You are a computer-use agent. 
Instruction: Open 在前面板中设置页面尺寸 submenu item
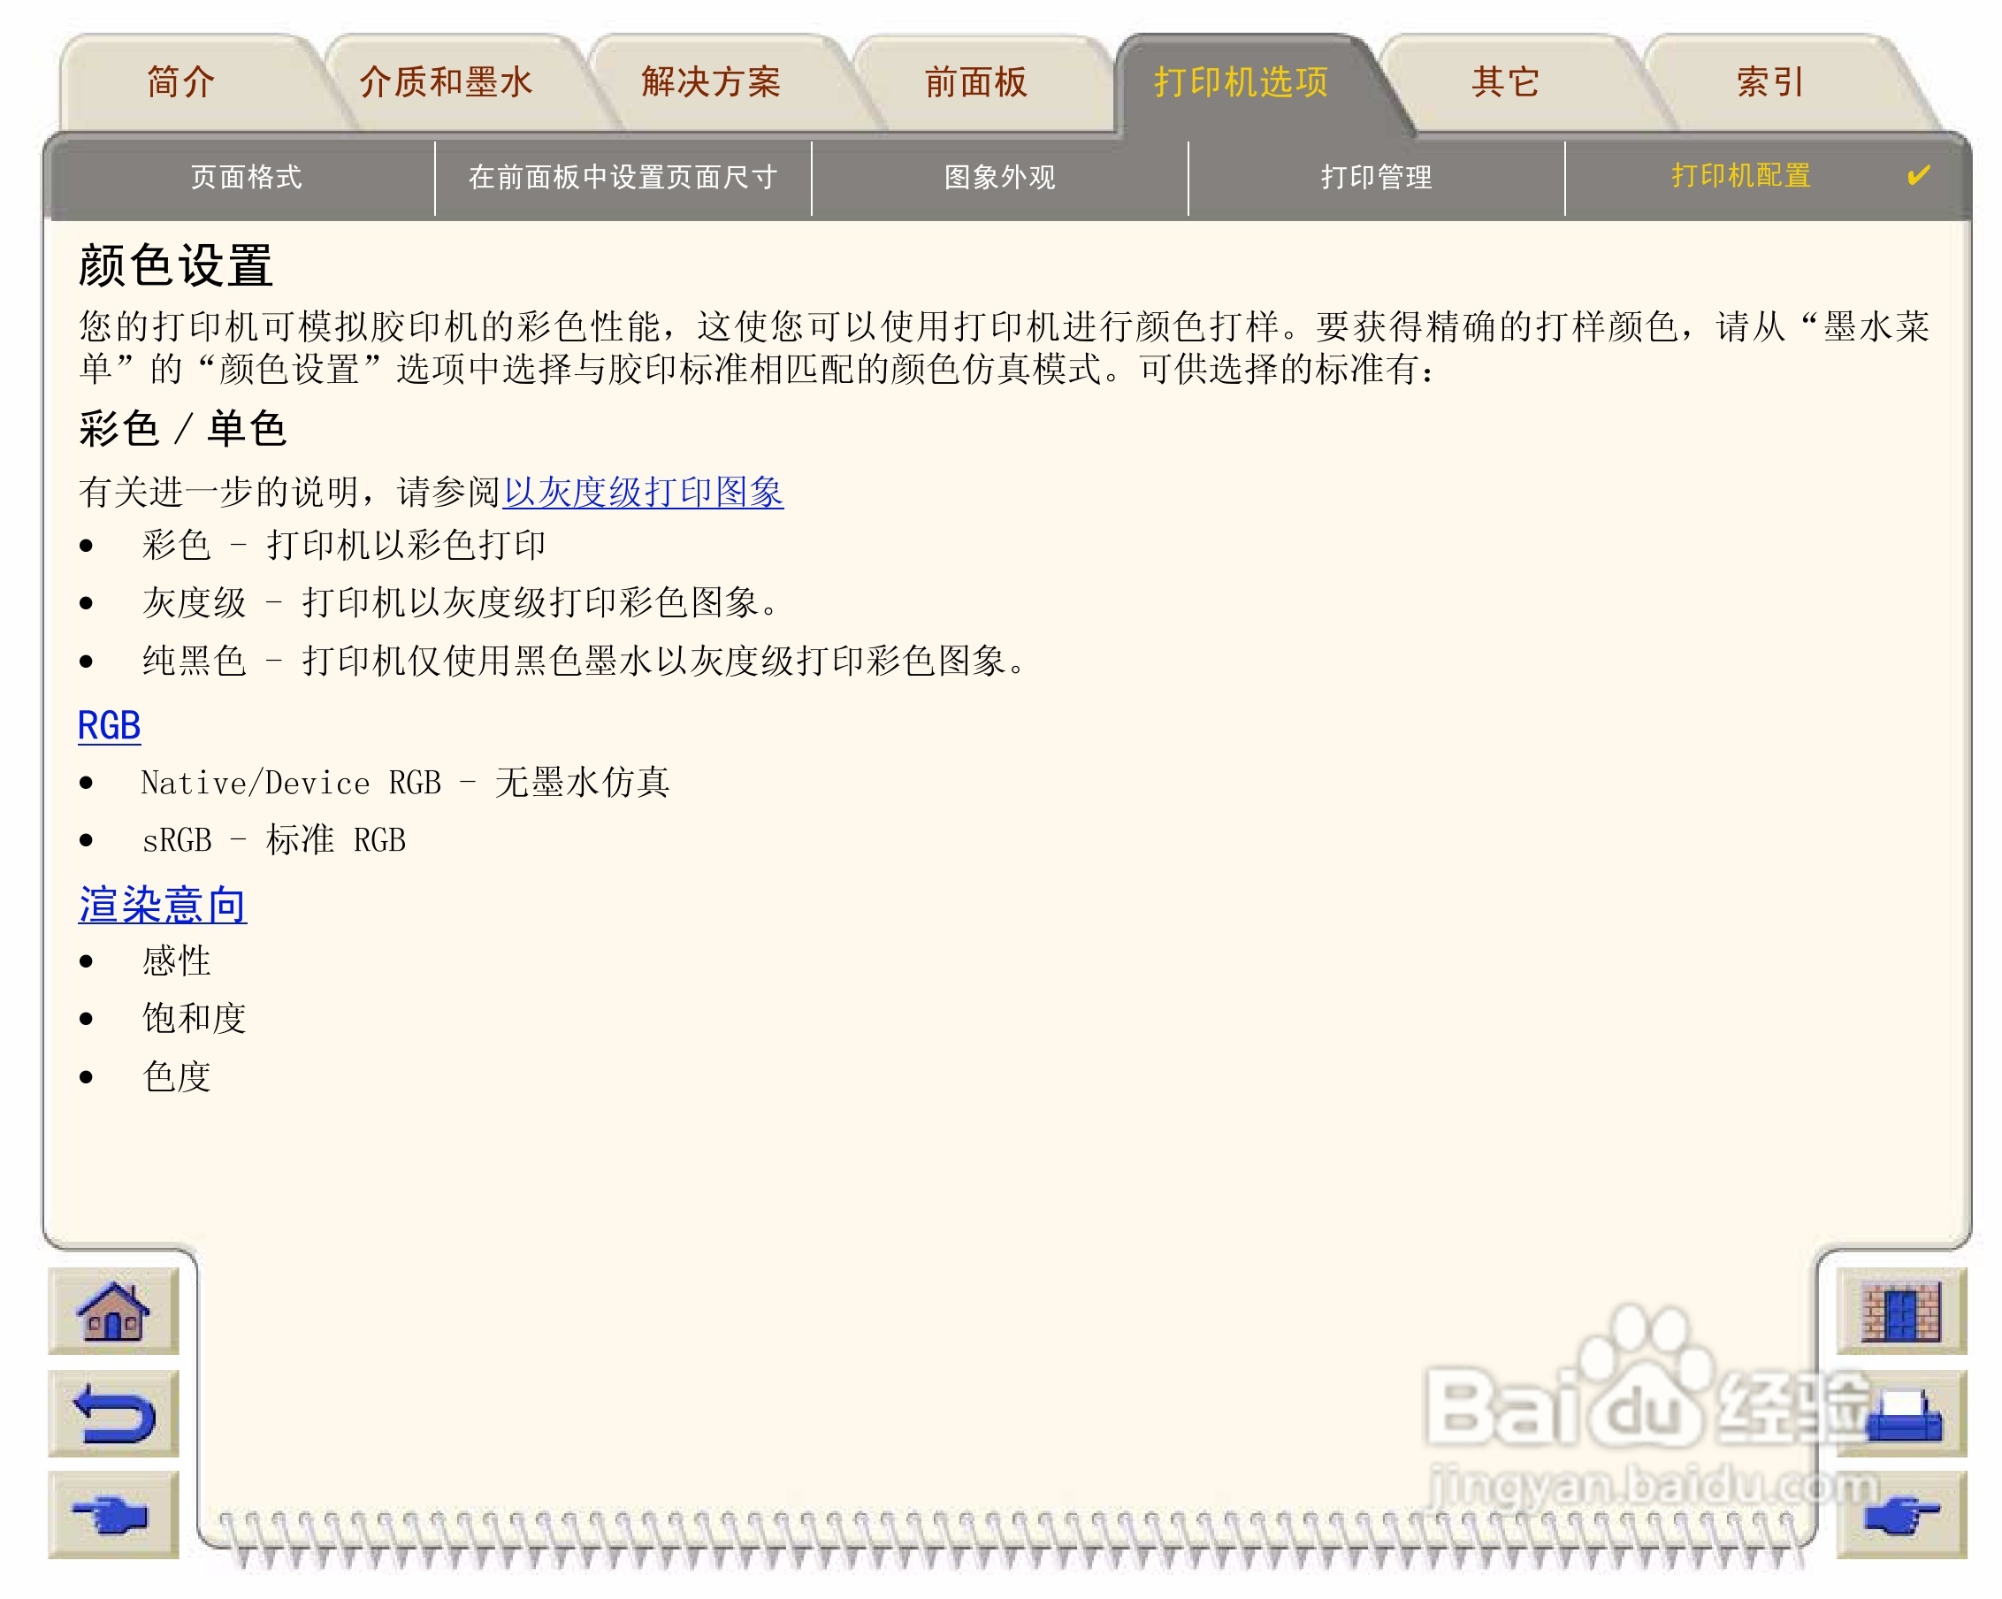point(623,178)
